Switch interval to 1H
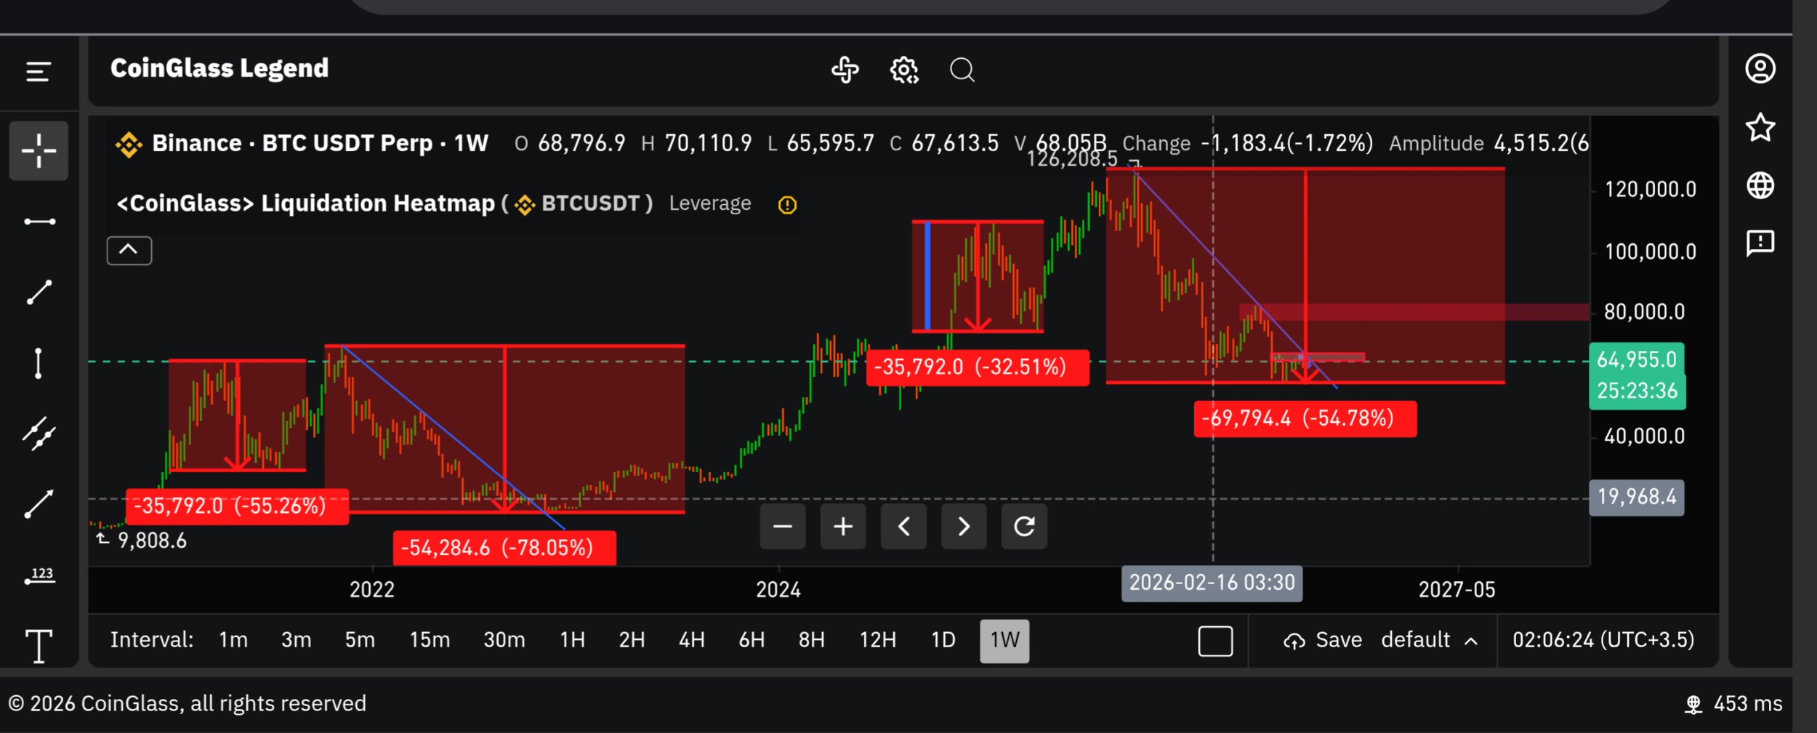This screenshot has width=1817, height=733. pos(573,640)
